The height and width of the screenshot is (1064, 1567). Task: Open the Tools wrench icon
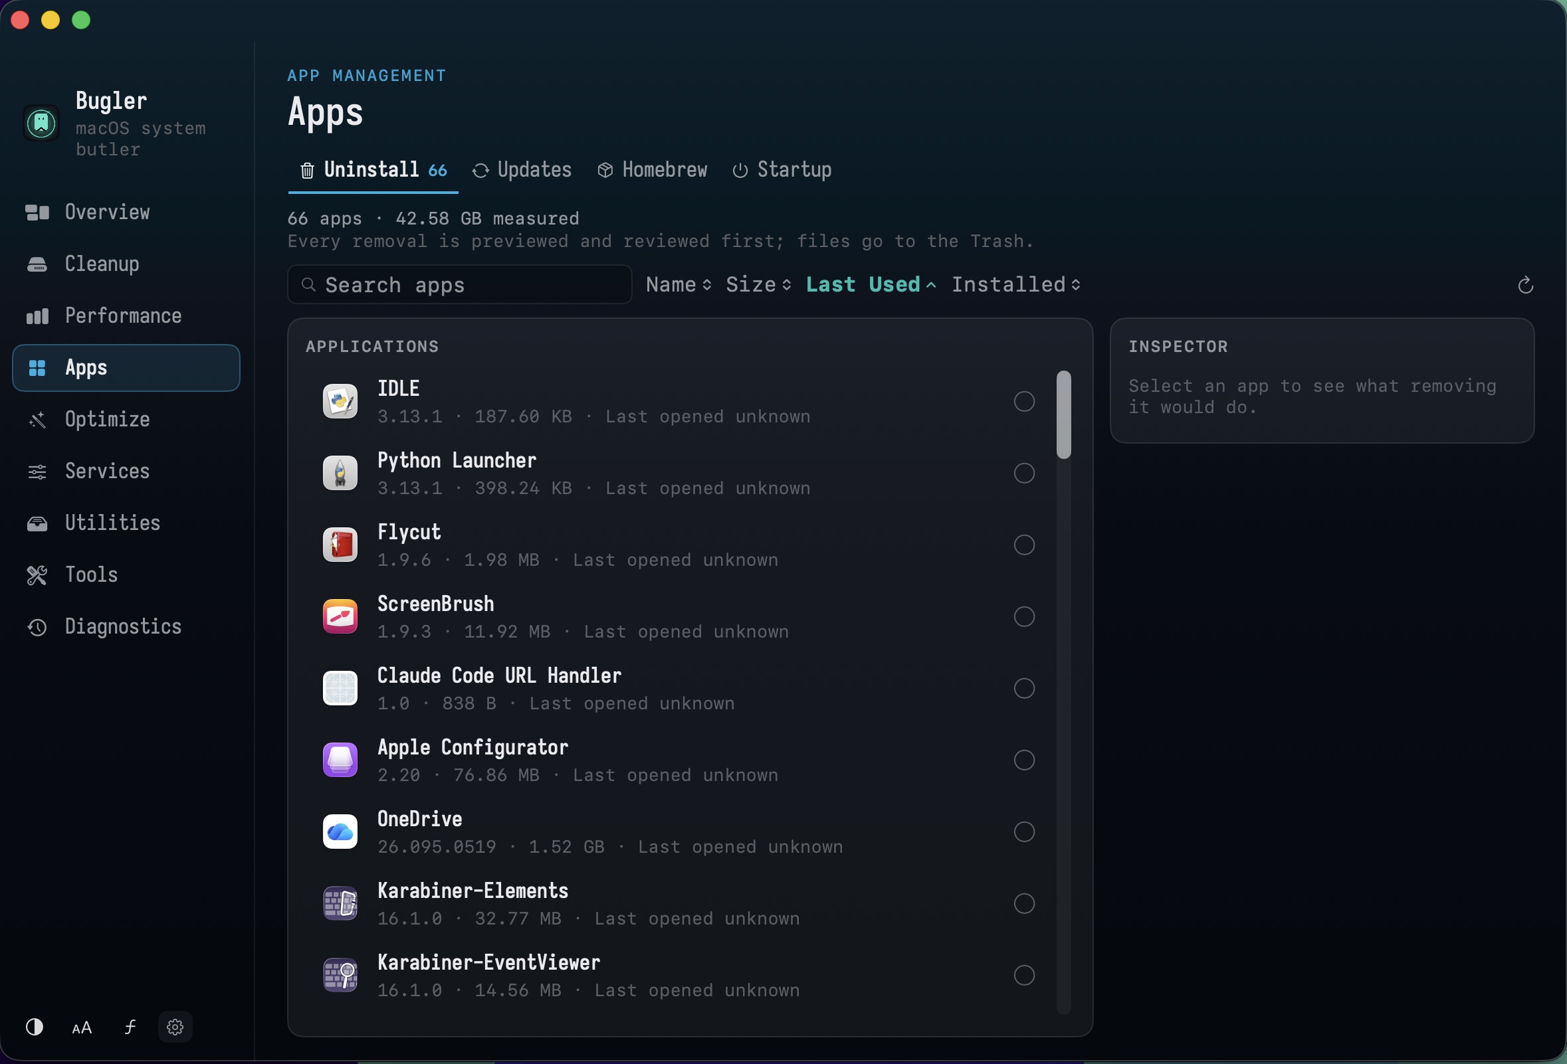tap(37, 575)
